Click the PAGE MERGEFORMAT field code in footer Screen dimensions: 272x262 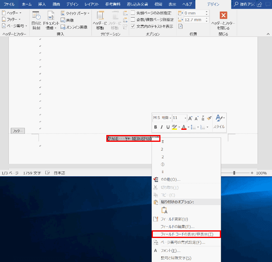click(132, 139)
